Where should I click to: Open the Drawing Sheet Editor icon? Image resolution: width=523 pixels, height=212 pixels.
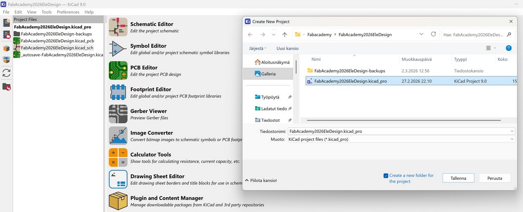[118, 179]
